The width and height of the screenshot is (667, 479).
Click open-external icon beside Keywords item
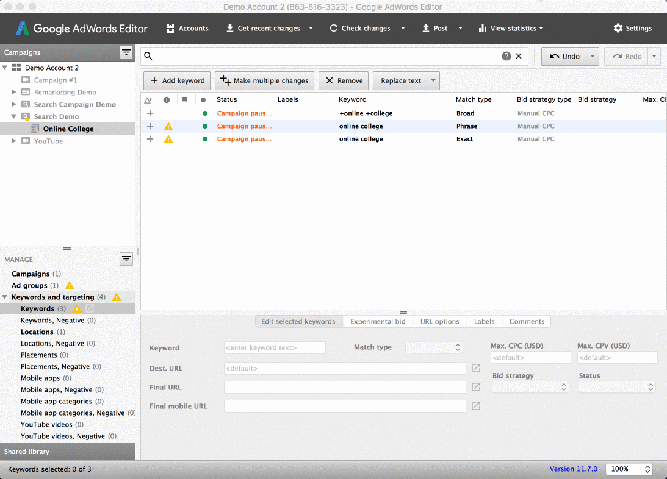tap(90, 308)
